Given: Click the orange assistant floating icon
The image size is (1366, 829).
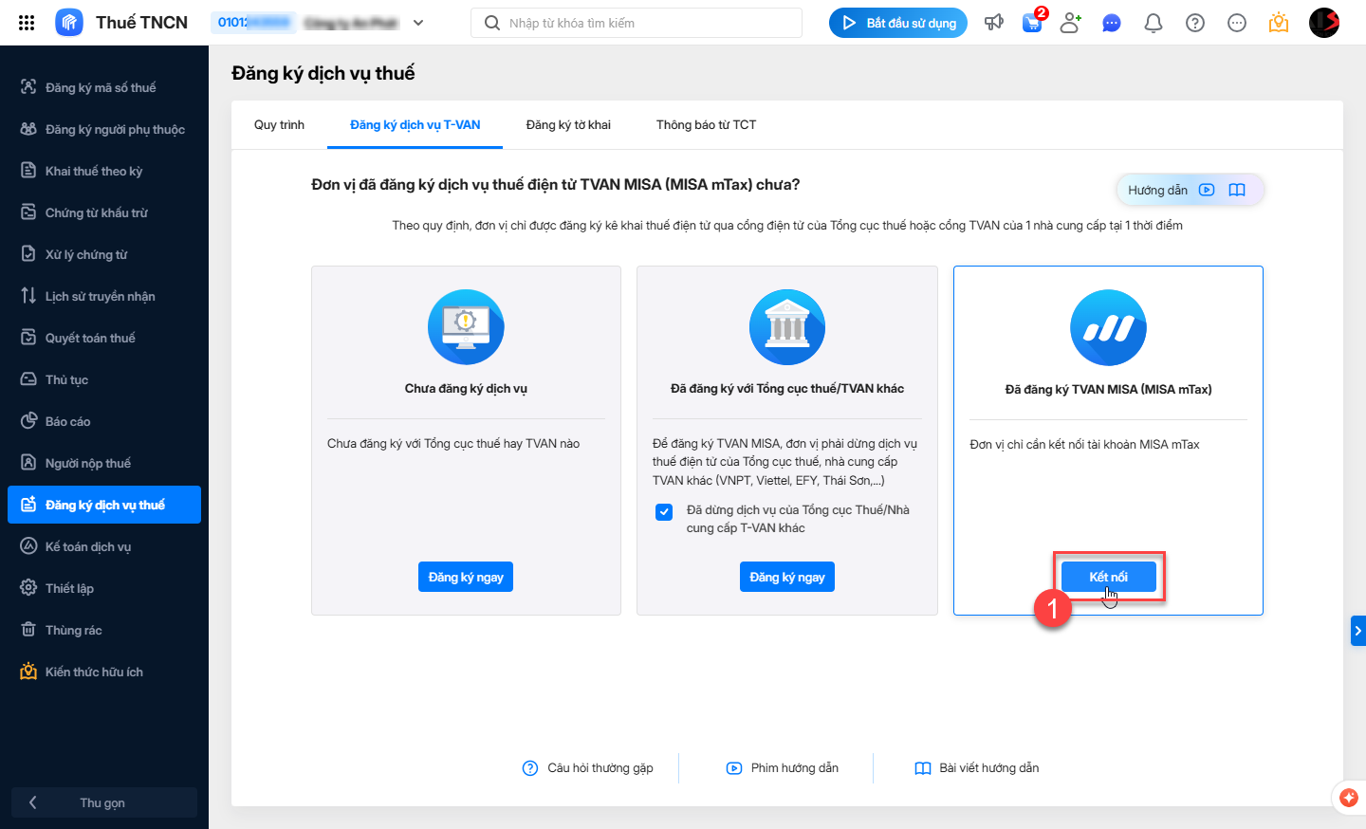Looking at the screenshot, I should [x=1349, y=799].
